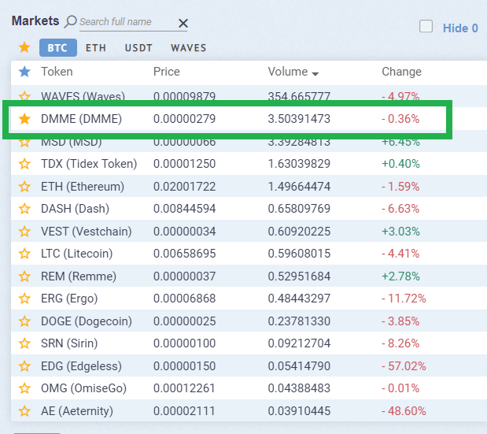Switch to the ETH market tab
The width and height of the screenshot is (487, 434).
click(96, 48)
